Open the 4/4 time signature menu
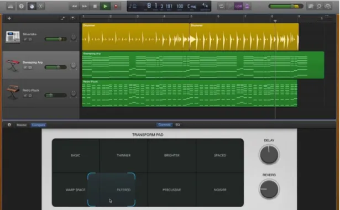 (x=205, y=6)
